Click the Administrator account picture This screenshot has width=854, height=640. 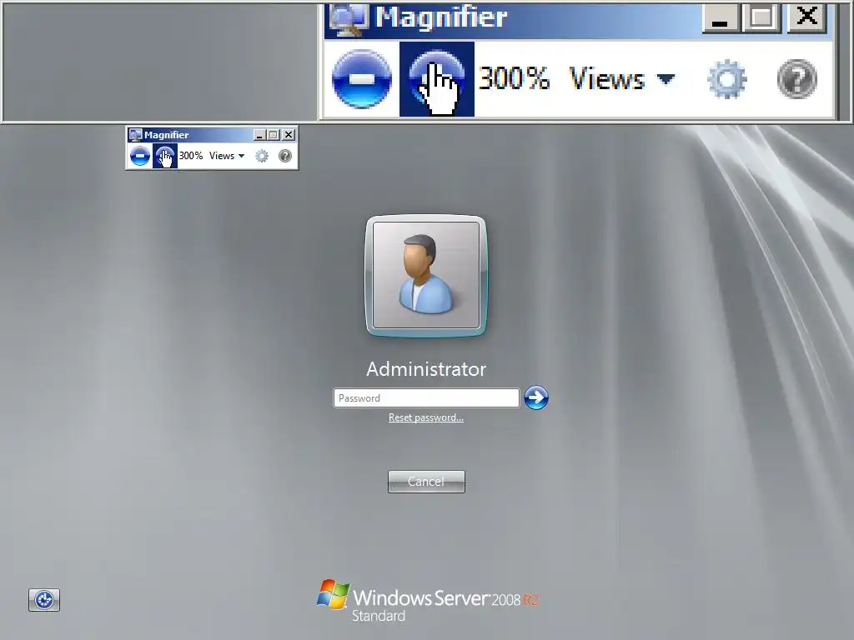[426, 275]
